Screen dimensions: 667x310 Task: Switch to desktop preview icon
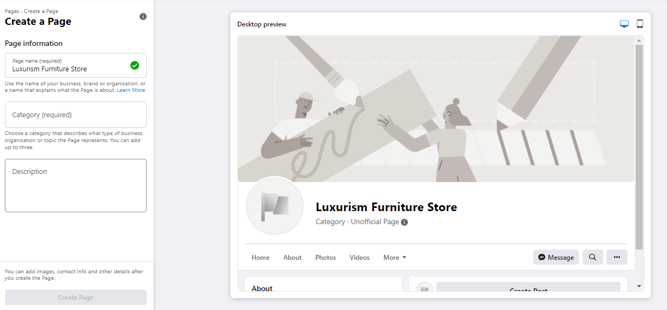(x=624, y=24)
